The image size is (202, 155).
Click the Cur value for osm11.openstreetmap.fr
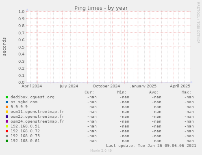point(92,112)
